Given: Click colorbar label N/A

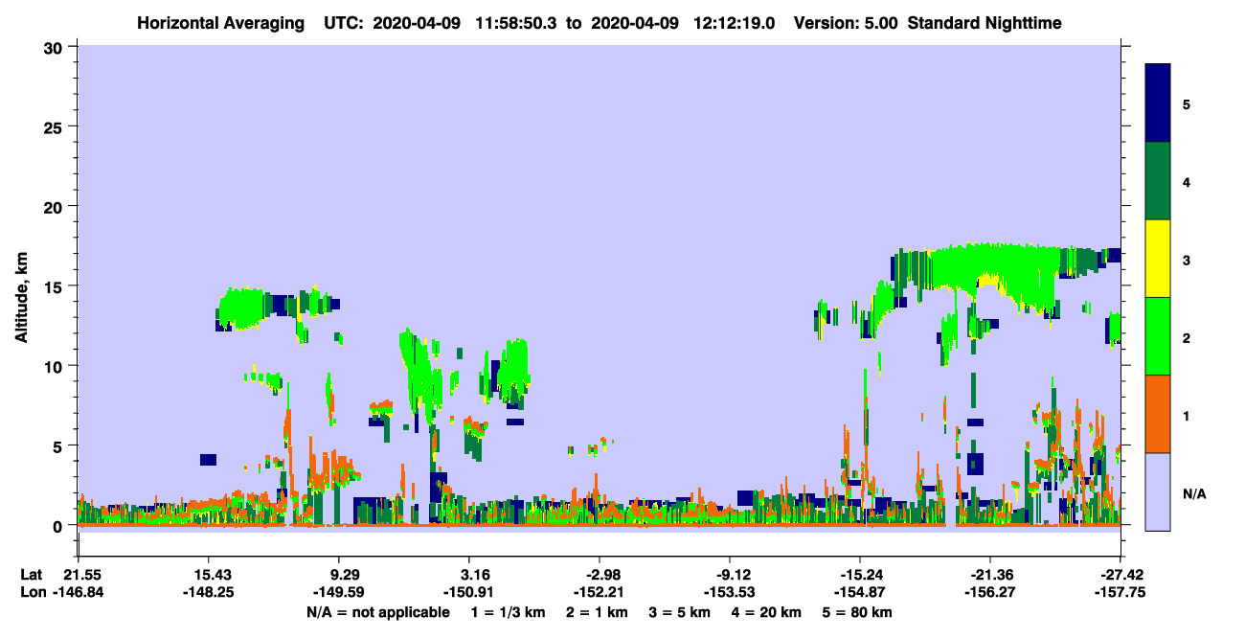Looking at the screenshot, I should tap(1194, 493).
